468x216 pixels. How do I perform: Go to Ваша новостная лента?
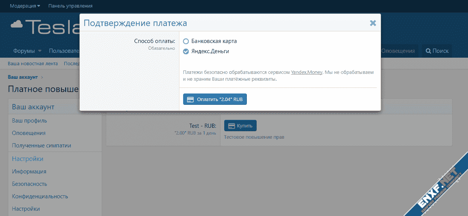tap(33, 64)
